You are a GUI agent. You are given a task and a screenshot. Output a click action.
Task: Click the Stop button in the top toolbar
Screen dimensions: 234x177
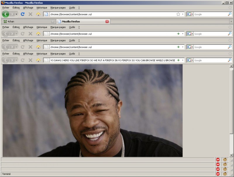pos(30,14)
